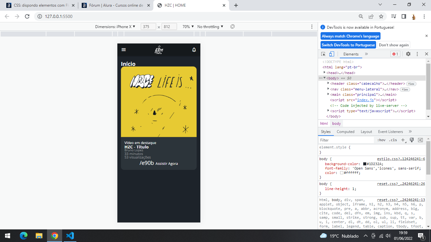This screenshot has height=242, width=431.
Task: Click the red error count badge
Action: click(x=395, y=54)
